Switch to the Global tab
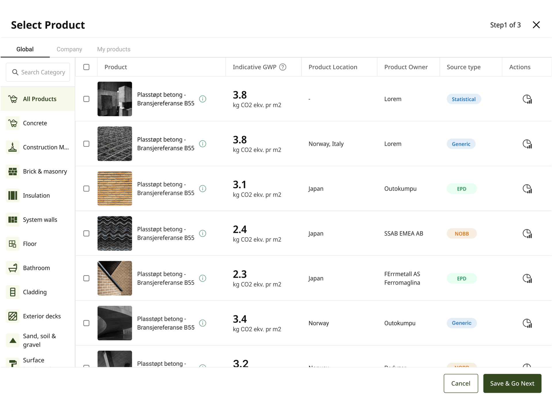This screenshot has height=411, width=552. pos(25,49)
